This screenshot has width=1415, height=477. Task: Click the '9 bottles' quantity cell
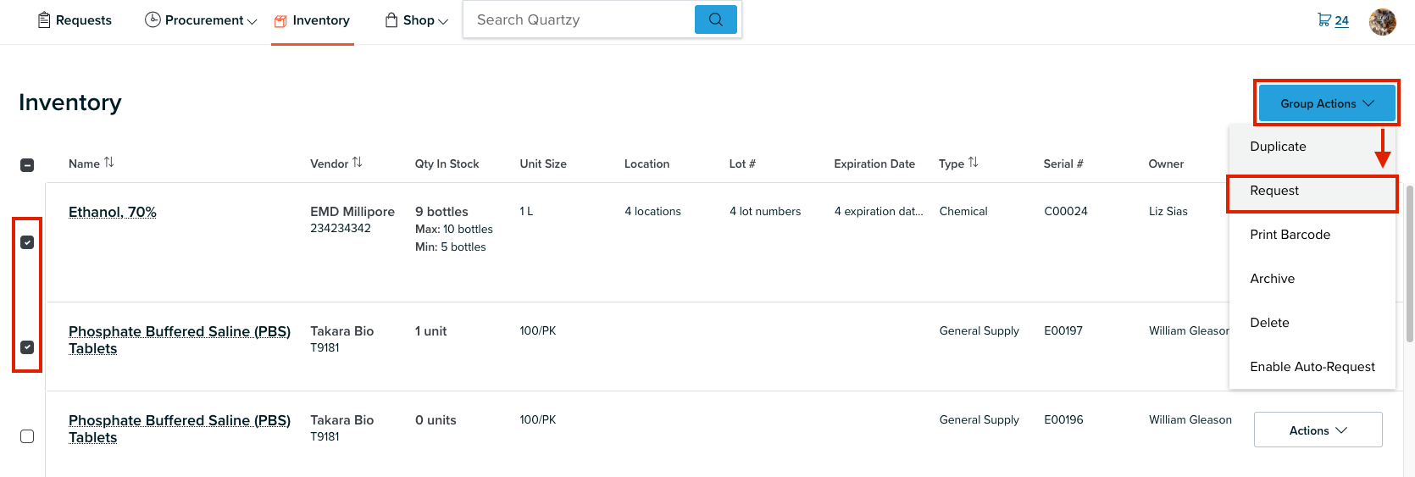[441, 212]
